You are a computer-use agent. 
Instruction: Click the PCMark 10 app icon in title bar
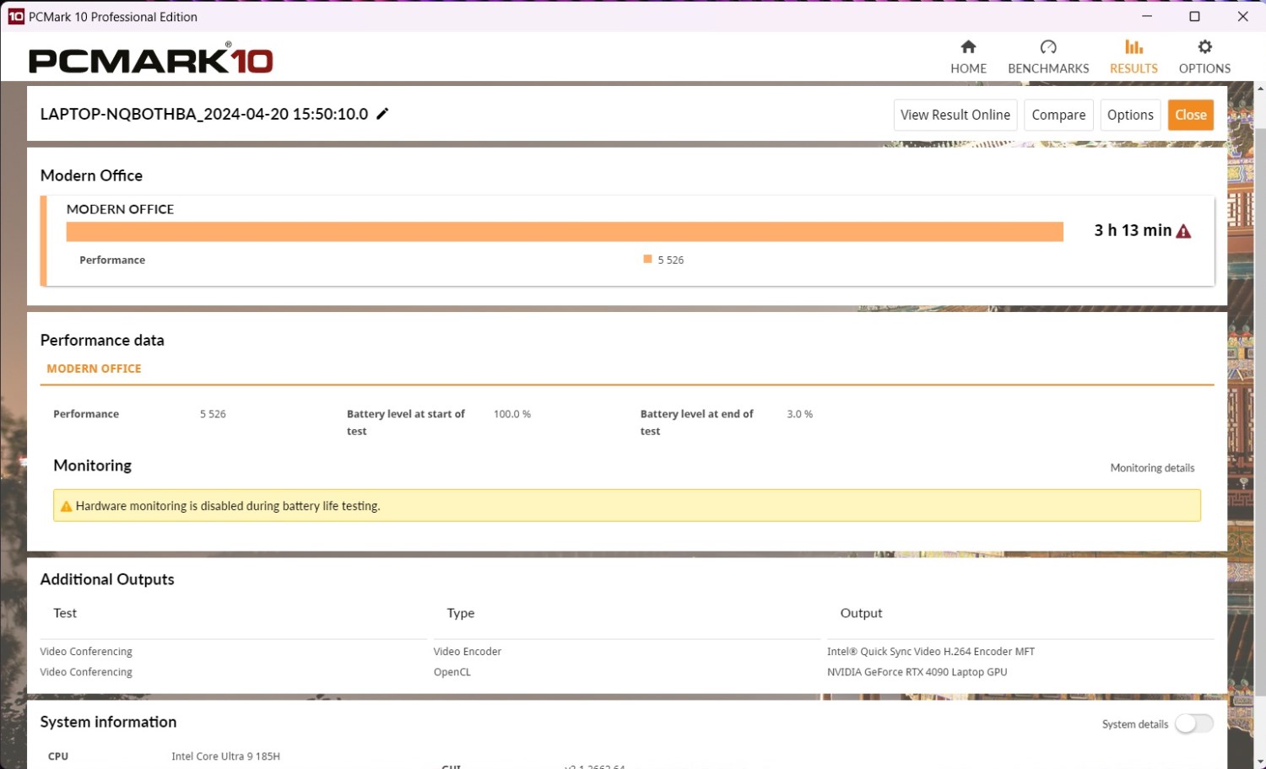click(16, 16)
